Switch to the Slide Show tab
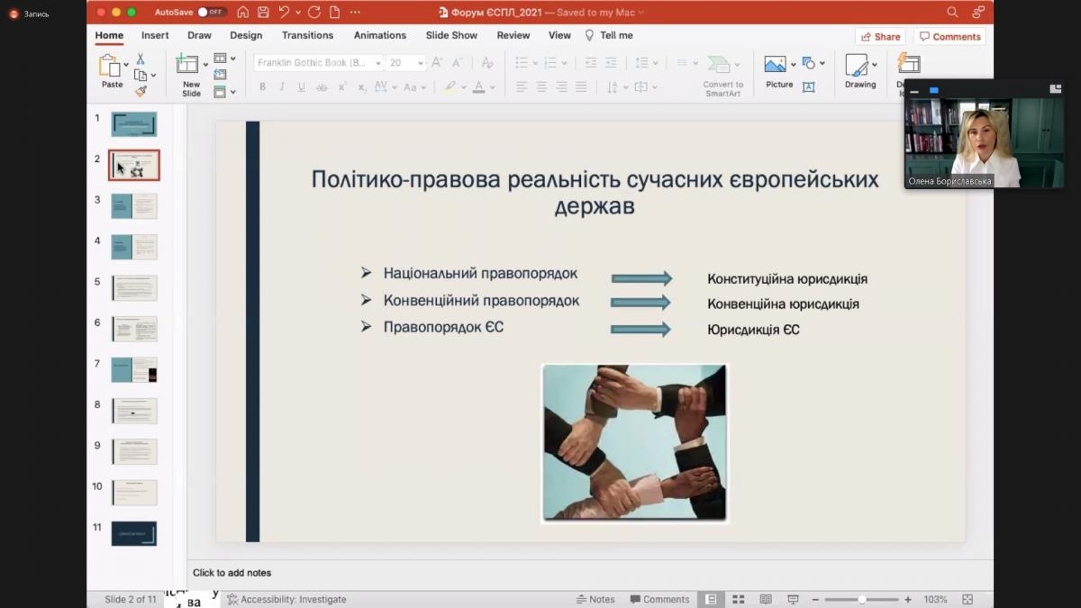1081x608 pixels. click(x=451, y=35)
